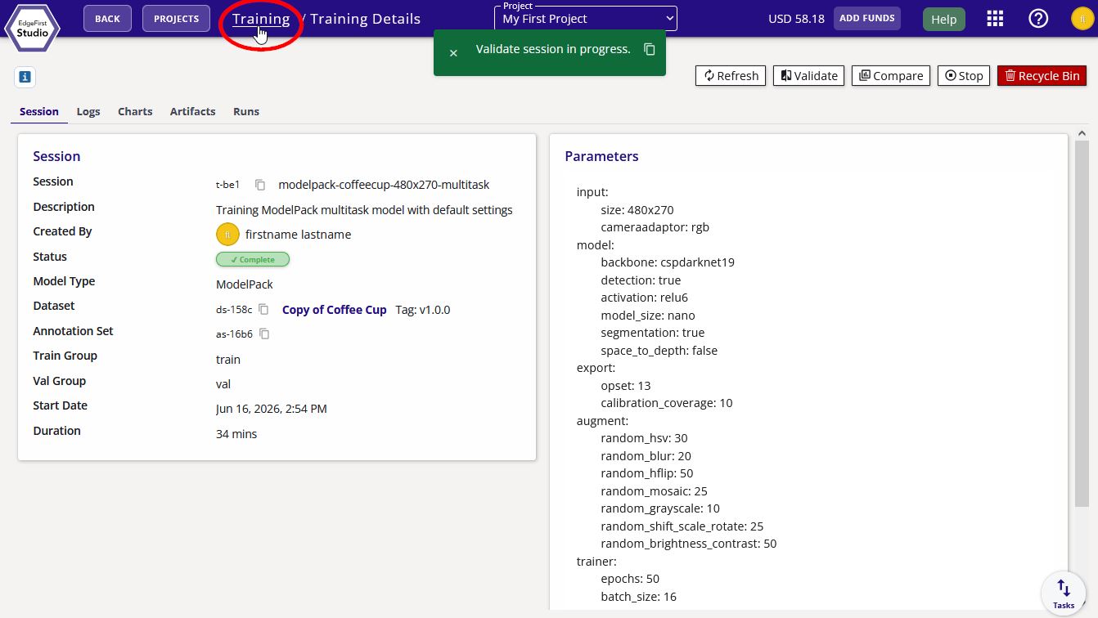Open the blue info icon

tap(25, 77)
